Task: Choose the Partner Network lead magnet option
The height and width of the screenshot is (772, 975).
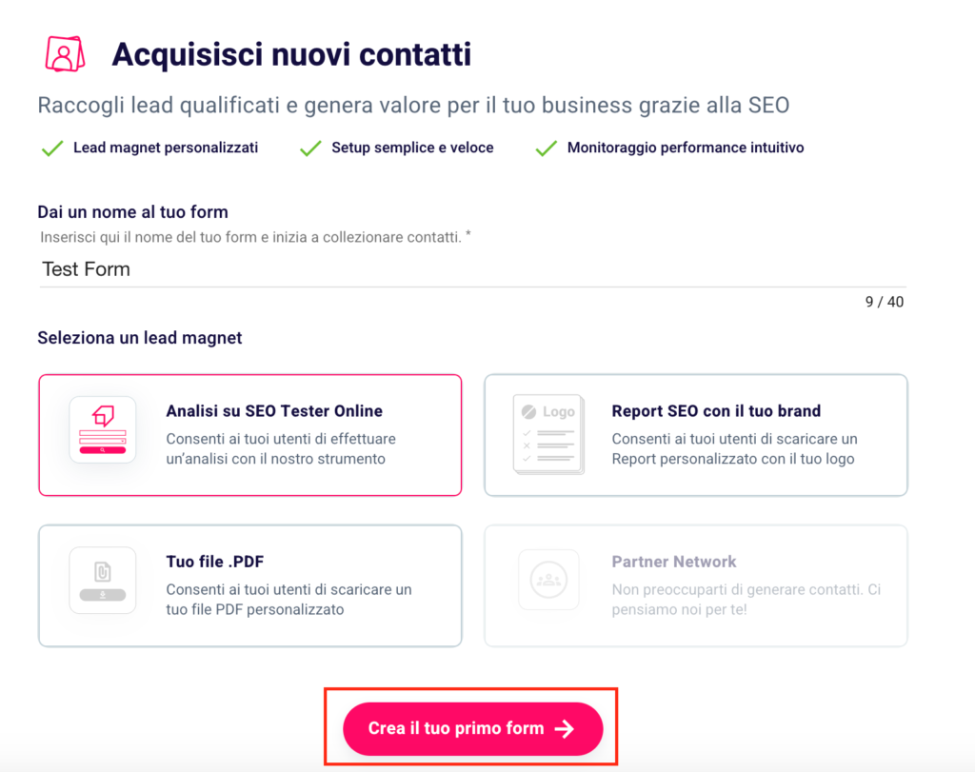Action: coord(696,585)
